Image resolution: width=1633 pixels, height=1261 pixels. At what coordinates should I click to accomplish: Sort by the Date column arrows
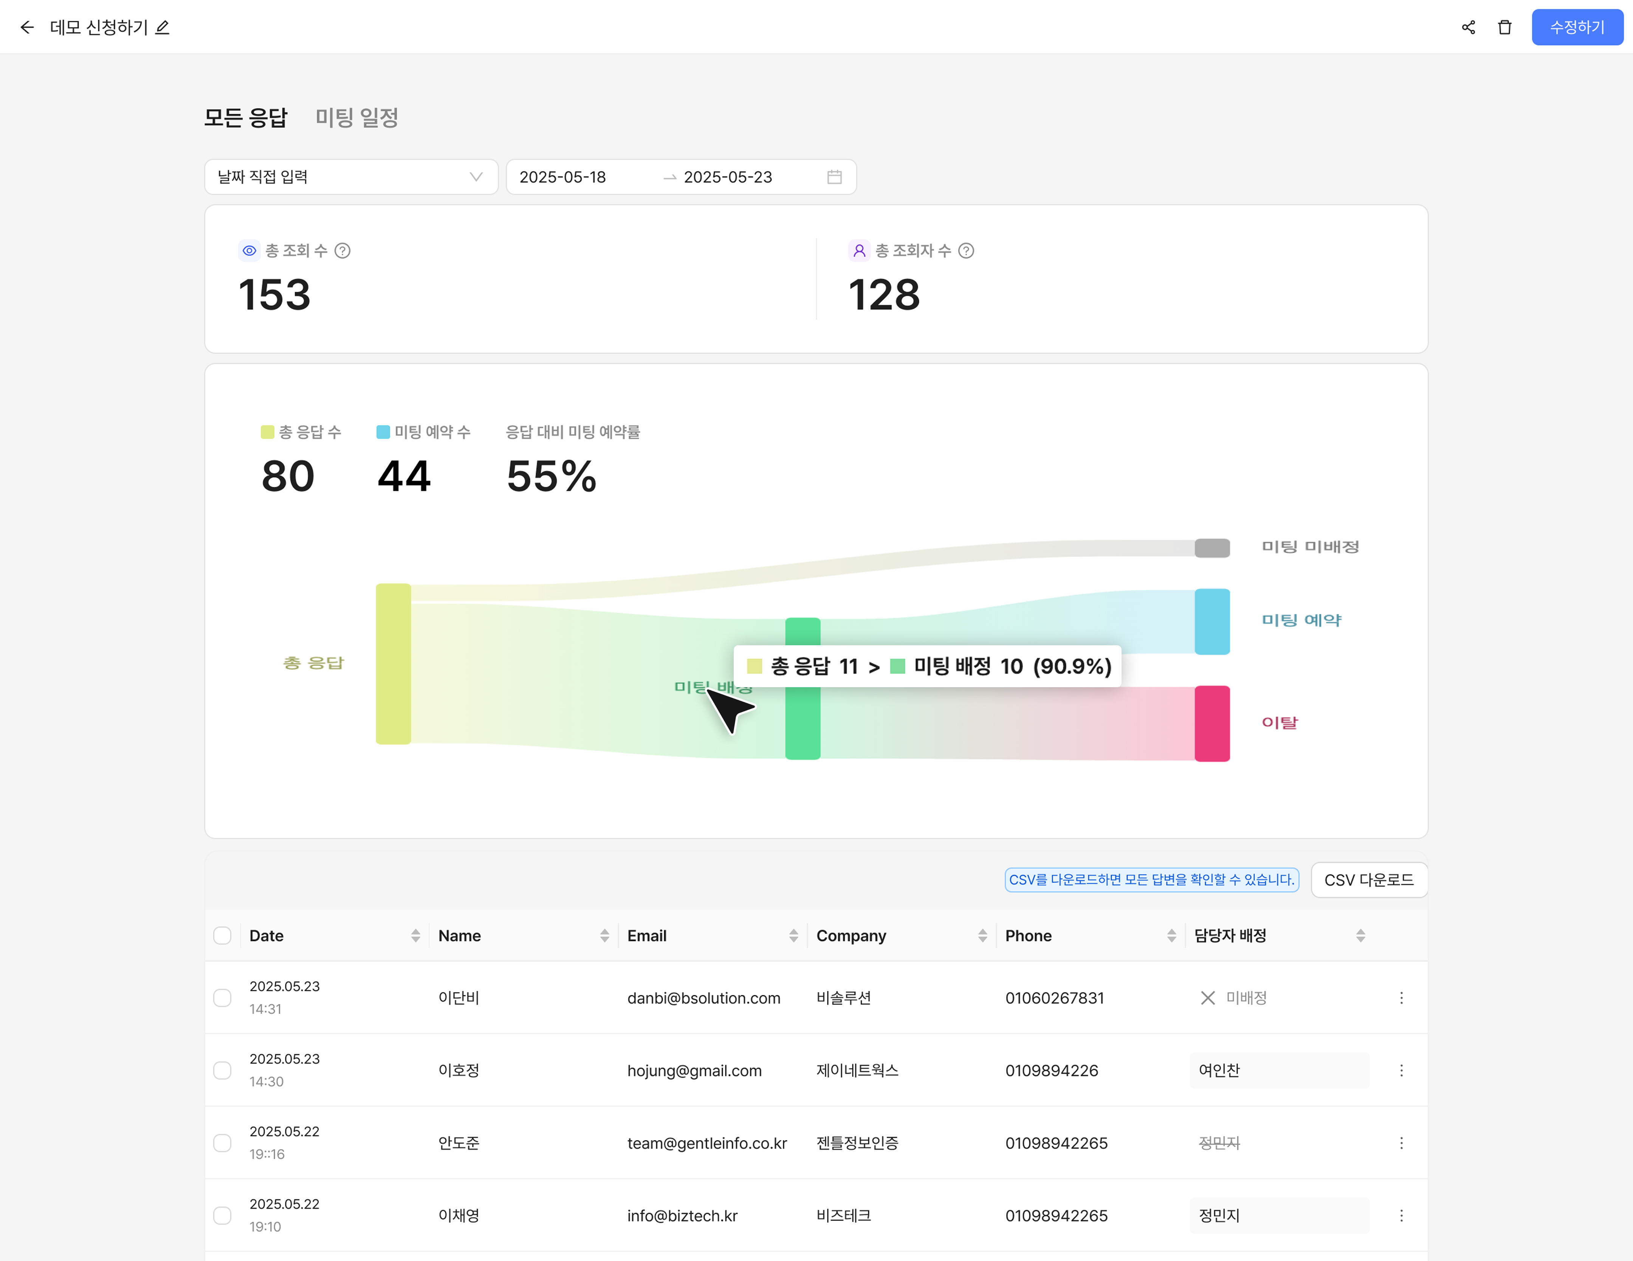tap(416, 936)
